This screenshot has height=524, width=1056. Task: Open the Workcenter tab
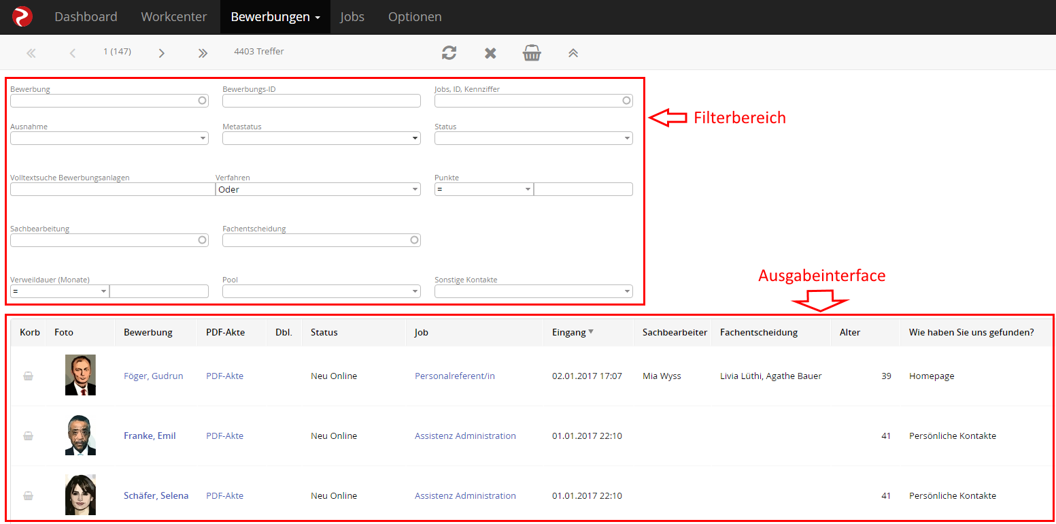pos(174,17)
